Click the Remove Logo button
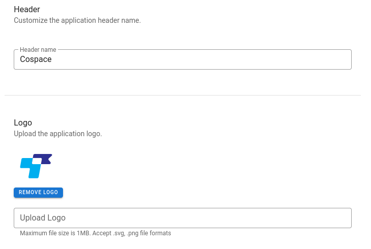Image resolution: width=371 pixels, height=249 pixels. pos(38,193)
